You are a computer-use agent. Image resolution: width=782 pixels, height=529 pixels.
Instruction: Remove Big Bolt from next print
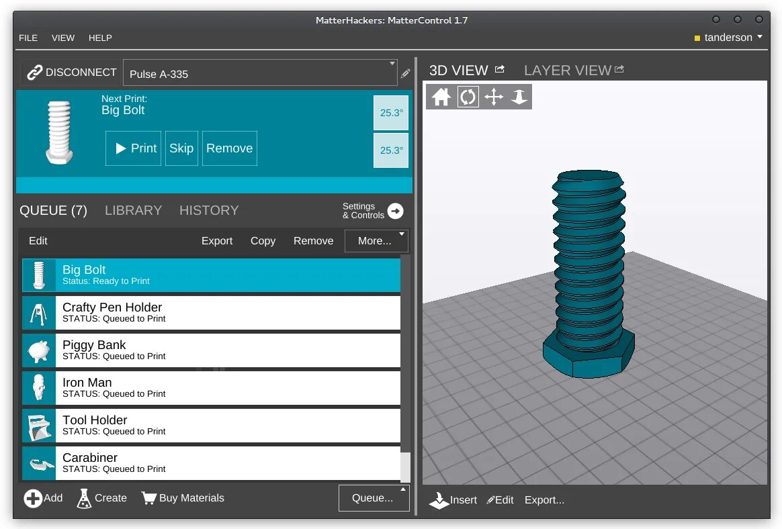click(229, 148)
